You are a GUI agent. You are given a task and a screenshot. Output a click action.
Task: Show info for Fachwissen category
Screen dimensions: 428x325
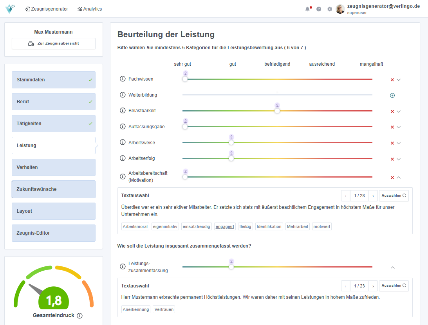[123, 79]
